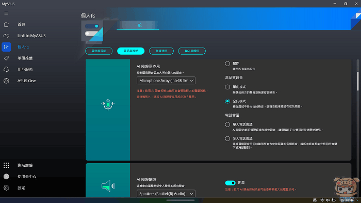Open the Speakers (Realtek(R) Audio) dropdown
This screenshot has height=203, width=361.
coord(166,194)
